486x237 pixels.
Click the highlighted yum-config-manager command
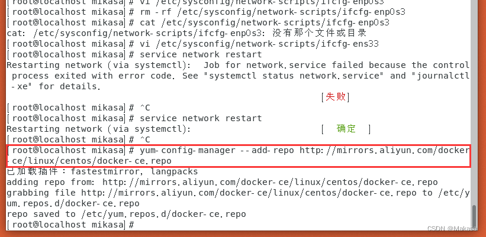click(x=238, y=155)
